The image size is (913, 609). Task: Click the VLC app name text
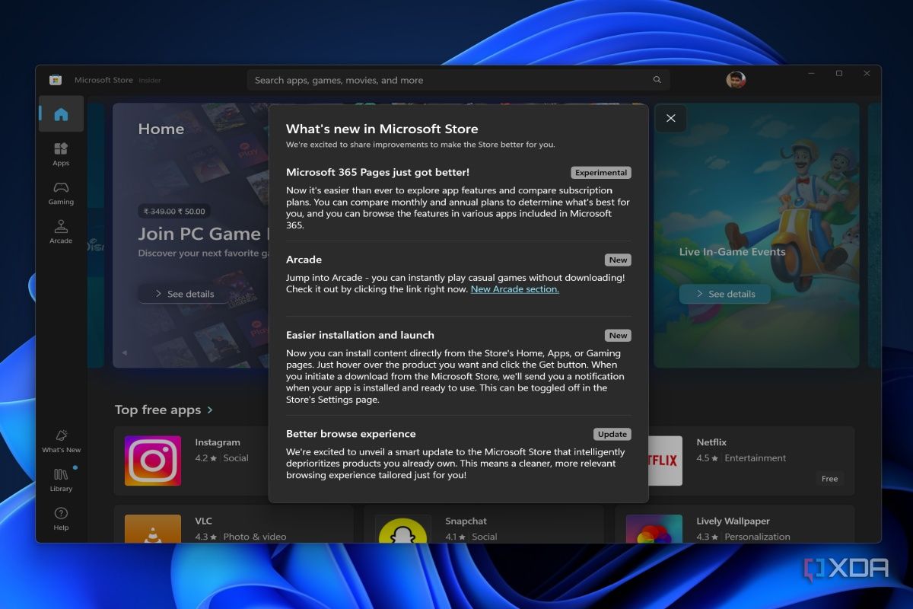[203, 521]
